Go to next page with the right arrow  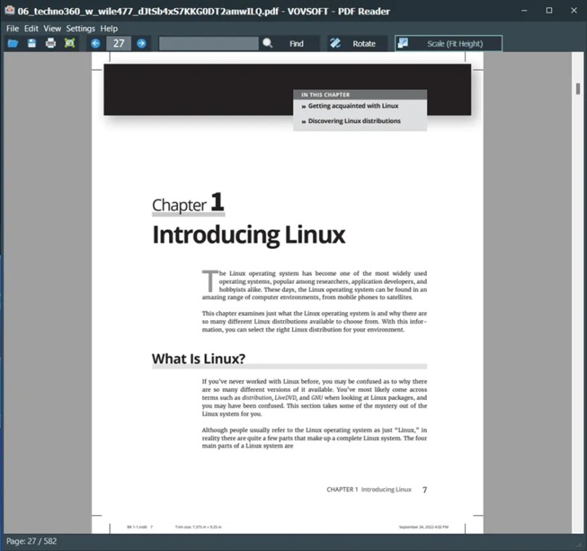(141, 43)
